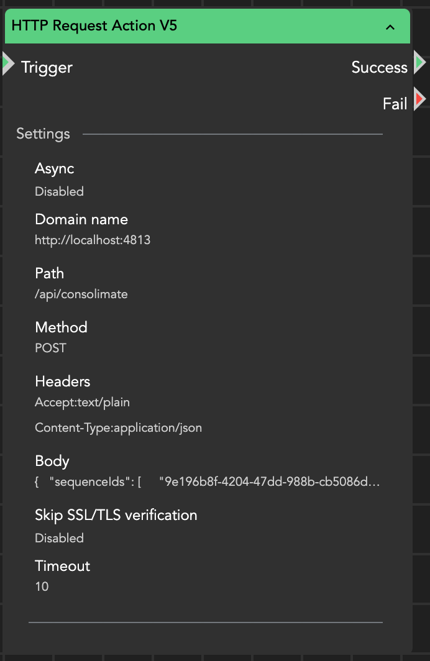Select the Content-Type:application/json header entry
The height and width of the screenshot is (661, 430).
pos(118,427)
